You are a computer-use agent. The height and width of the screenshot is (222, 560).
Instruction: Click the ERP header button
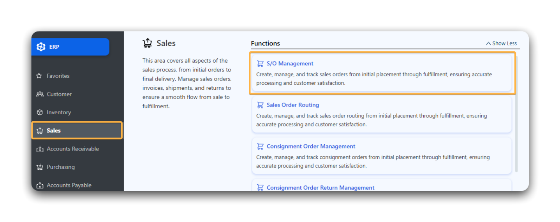pyautogui.click(x=70, y=47)
